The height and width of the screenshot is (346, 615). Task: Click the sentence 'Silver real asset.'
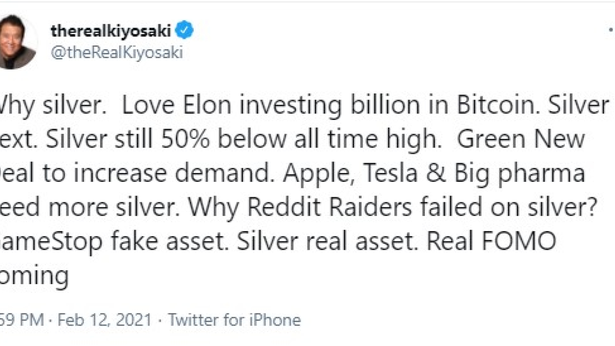tap(327, 241)
